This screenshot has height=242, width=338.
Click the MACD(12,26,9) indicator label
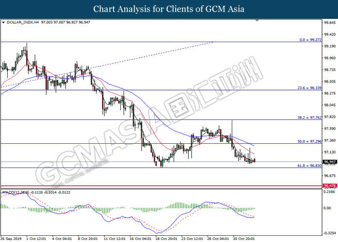(x=15, y=192)
